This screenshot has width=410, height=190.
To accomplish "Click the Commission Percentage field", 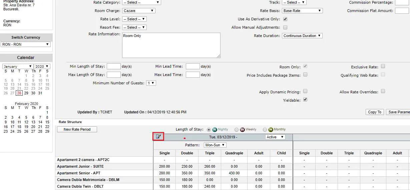I will (402, 2).
